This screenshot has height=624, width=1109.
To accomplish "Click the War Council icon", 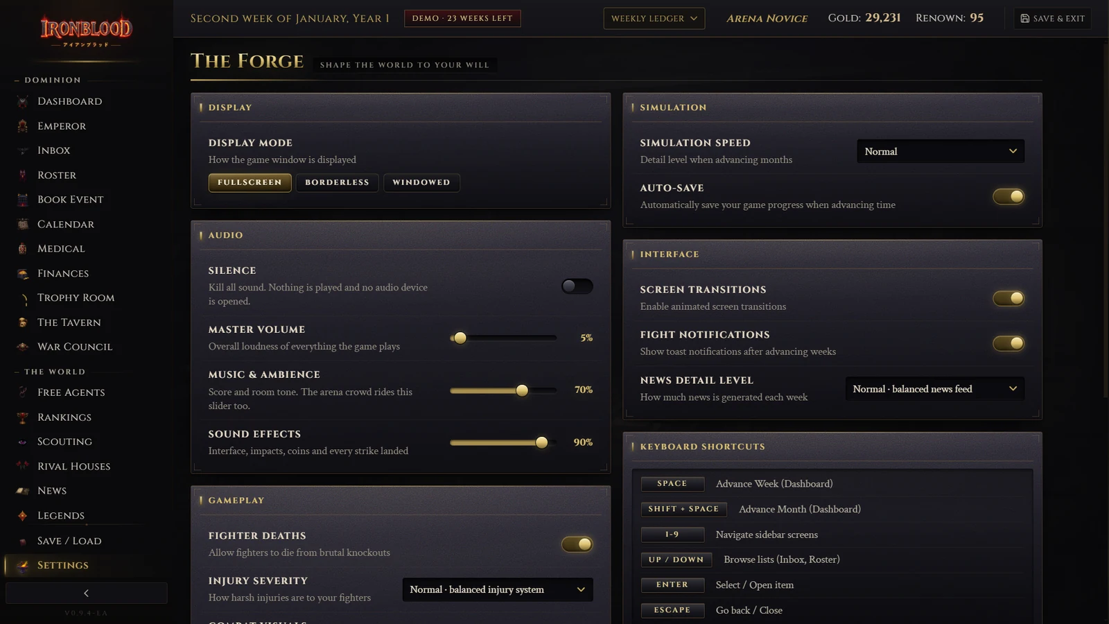I will pyautogui.click(x=23, y=347).
